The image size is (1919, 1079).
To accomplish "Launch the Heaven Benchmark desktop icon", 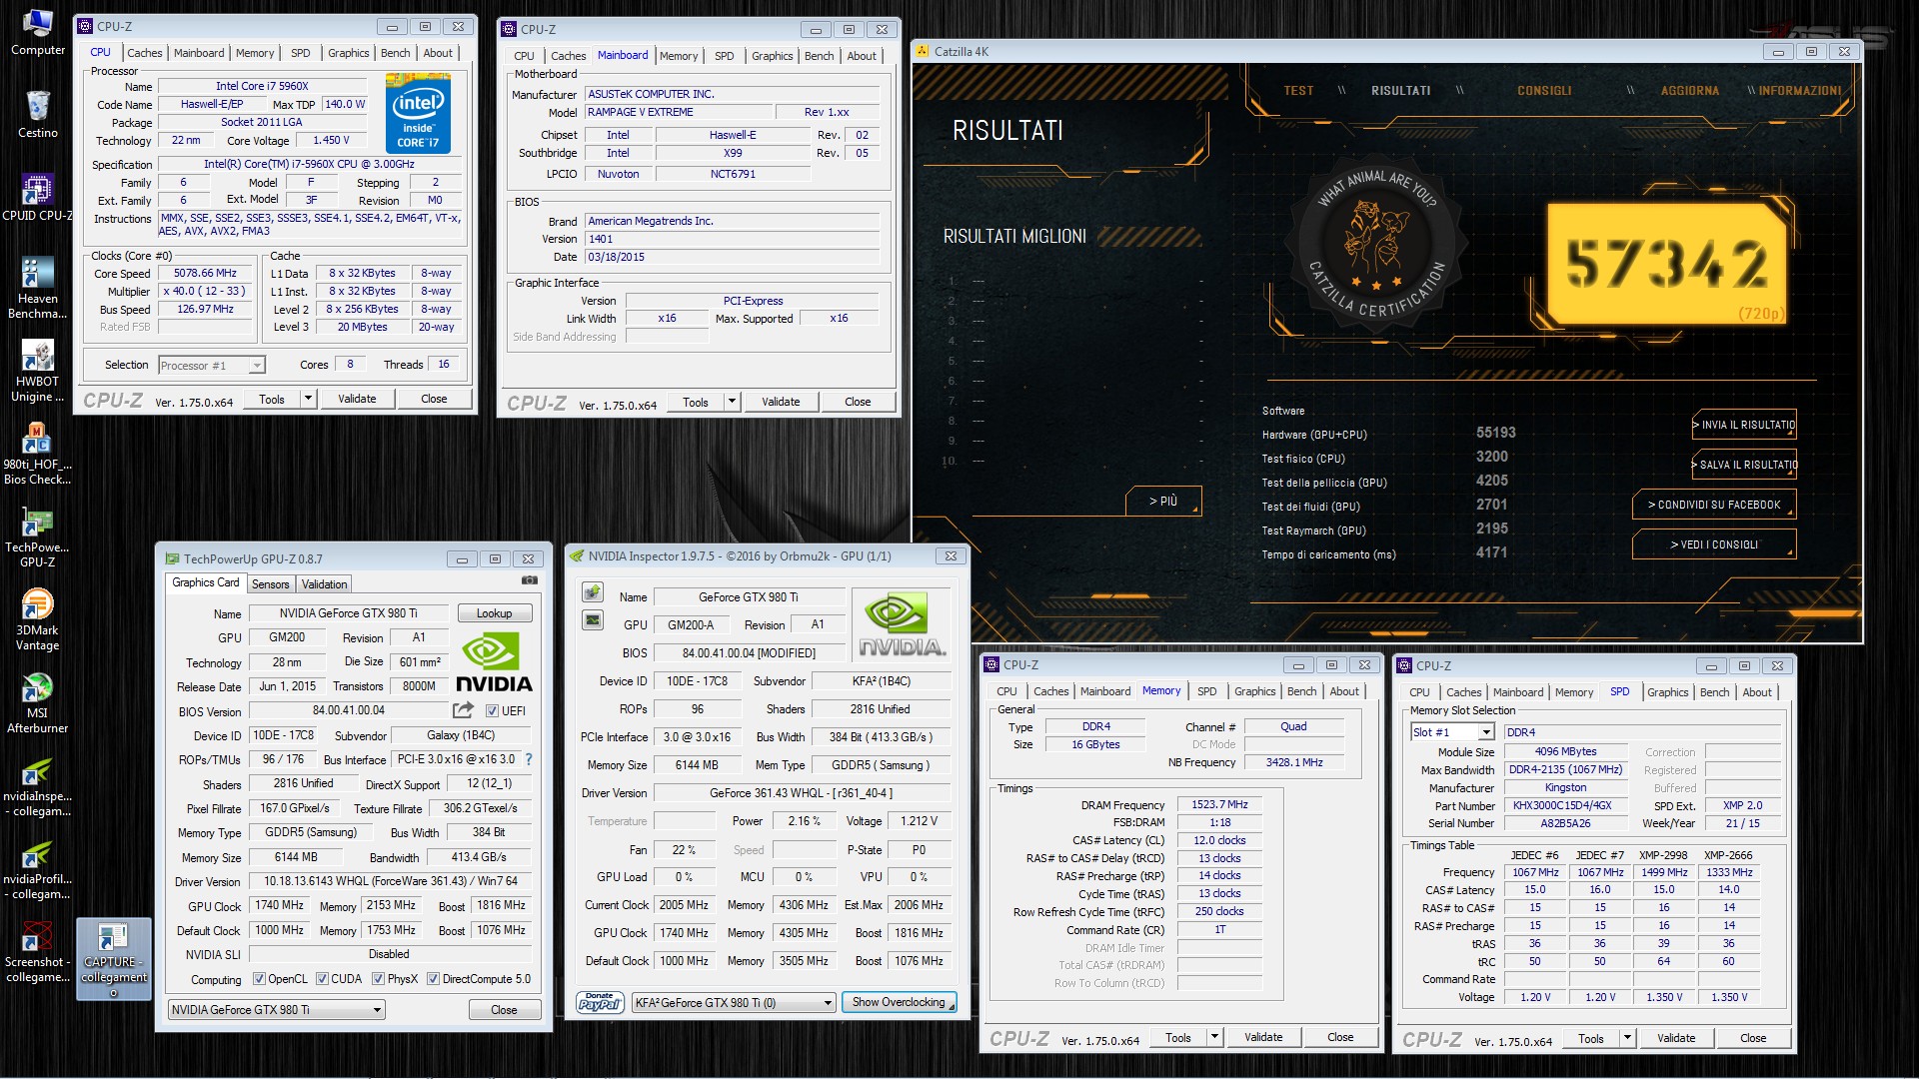I will point(37,288).
